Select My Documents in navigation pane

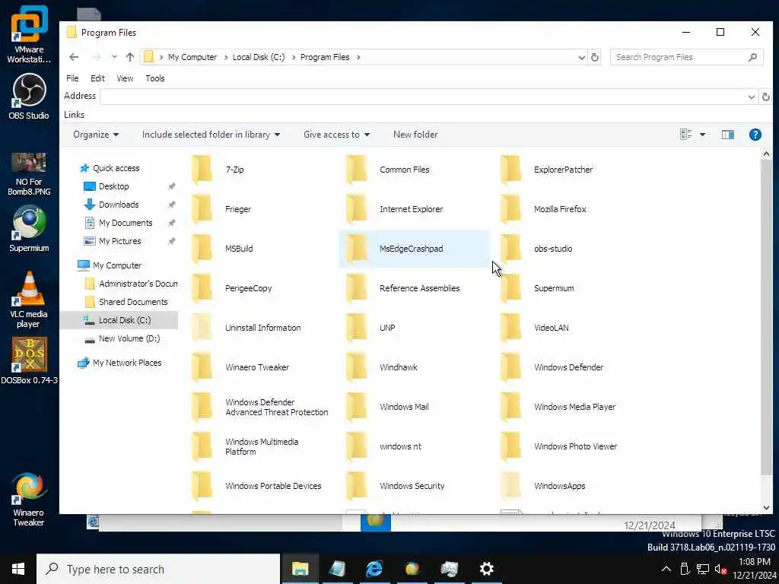pos(126,223)
